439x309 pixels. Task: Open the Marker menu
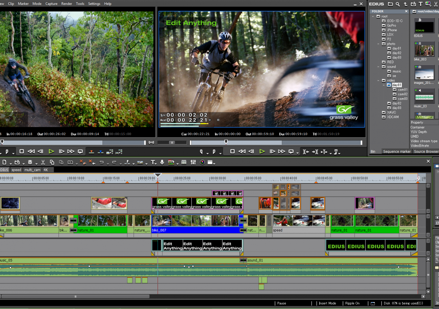23,4
